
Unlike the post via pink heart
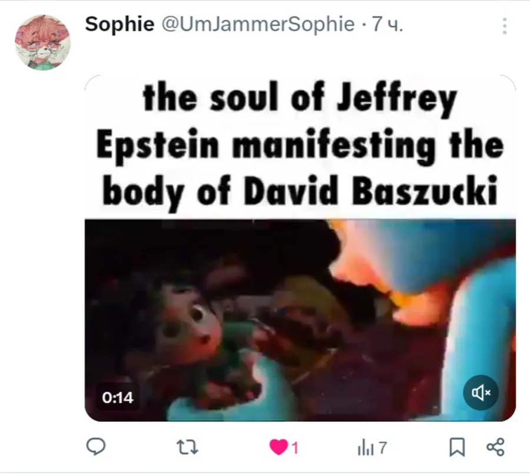279,447
